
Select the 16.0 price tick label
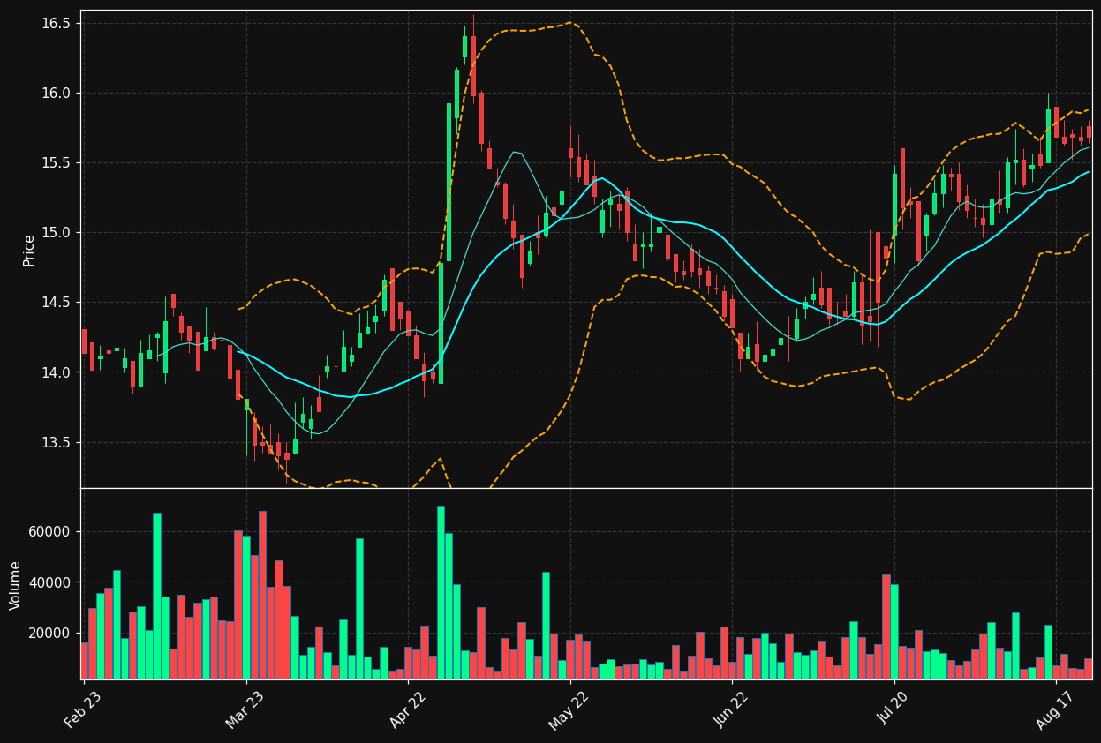click(55, 94)
